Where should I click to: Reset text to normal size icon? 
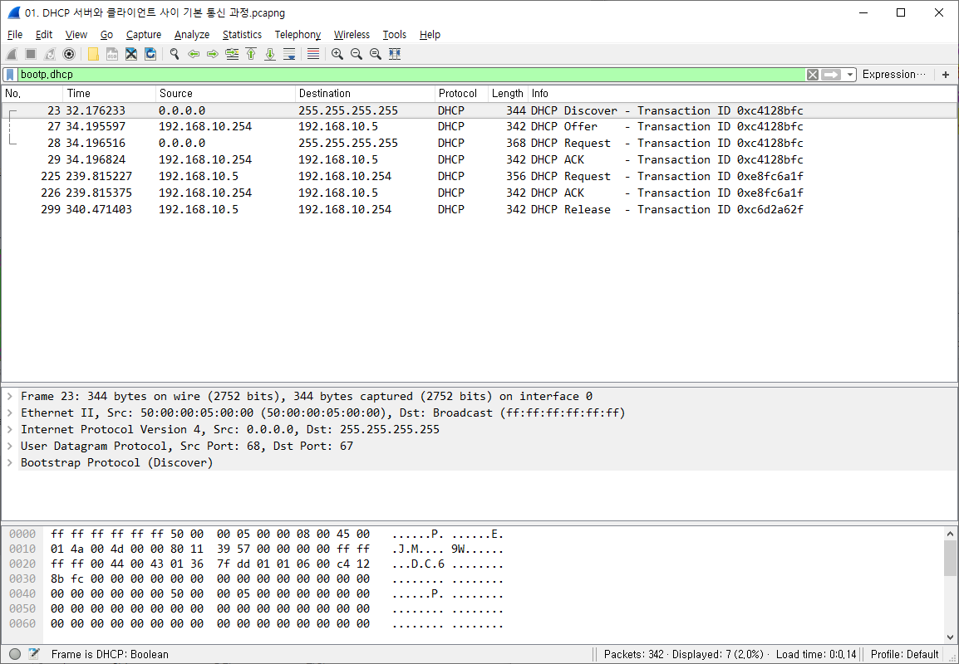coord(376,55)
